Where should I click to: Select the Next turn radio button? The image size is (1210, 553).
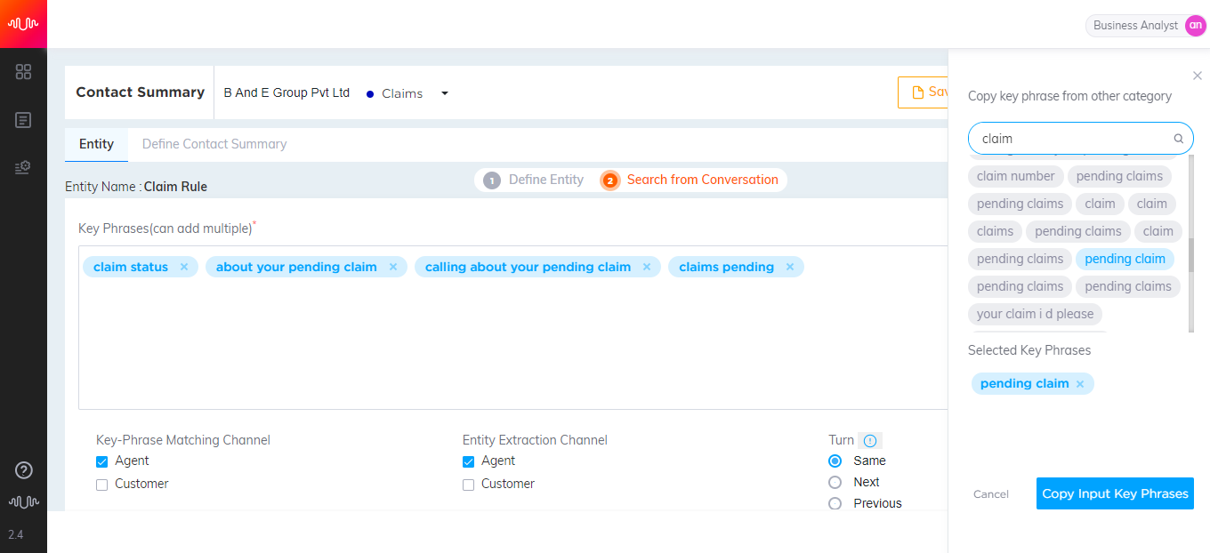pos(835,482)
